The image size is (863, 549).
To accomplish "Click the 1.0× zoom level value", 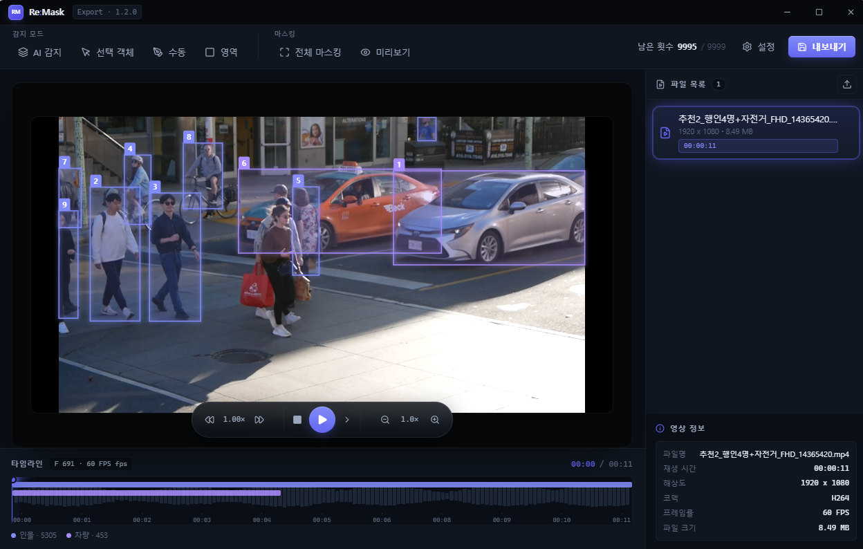I will tap(409, 420).
